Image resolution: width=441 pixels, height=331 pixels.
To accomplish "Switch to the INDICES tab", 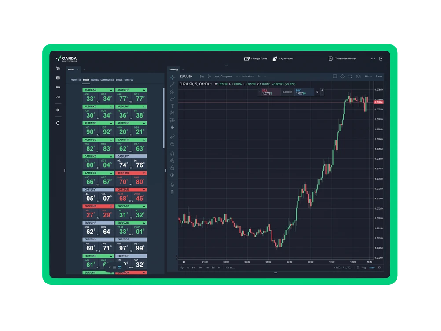I will [95, 80].
